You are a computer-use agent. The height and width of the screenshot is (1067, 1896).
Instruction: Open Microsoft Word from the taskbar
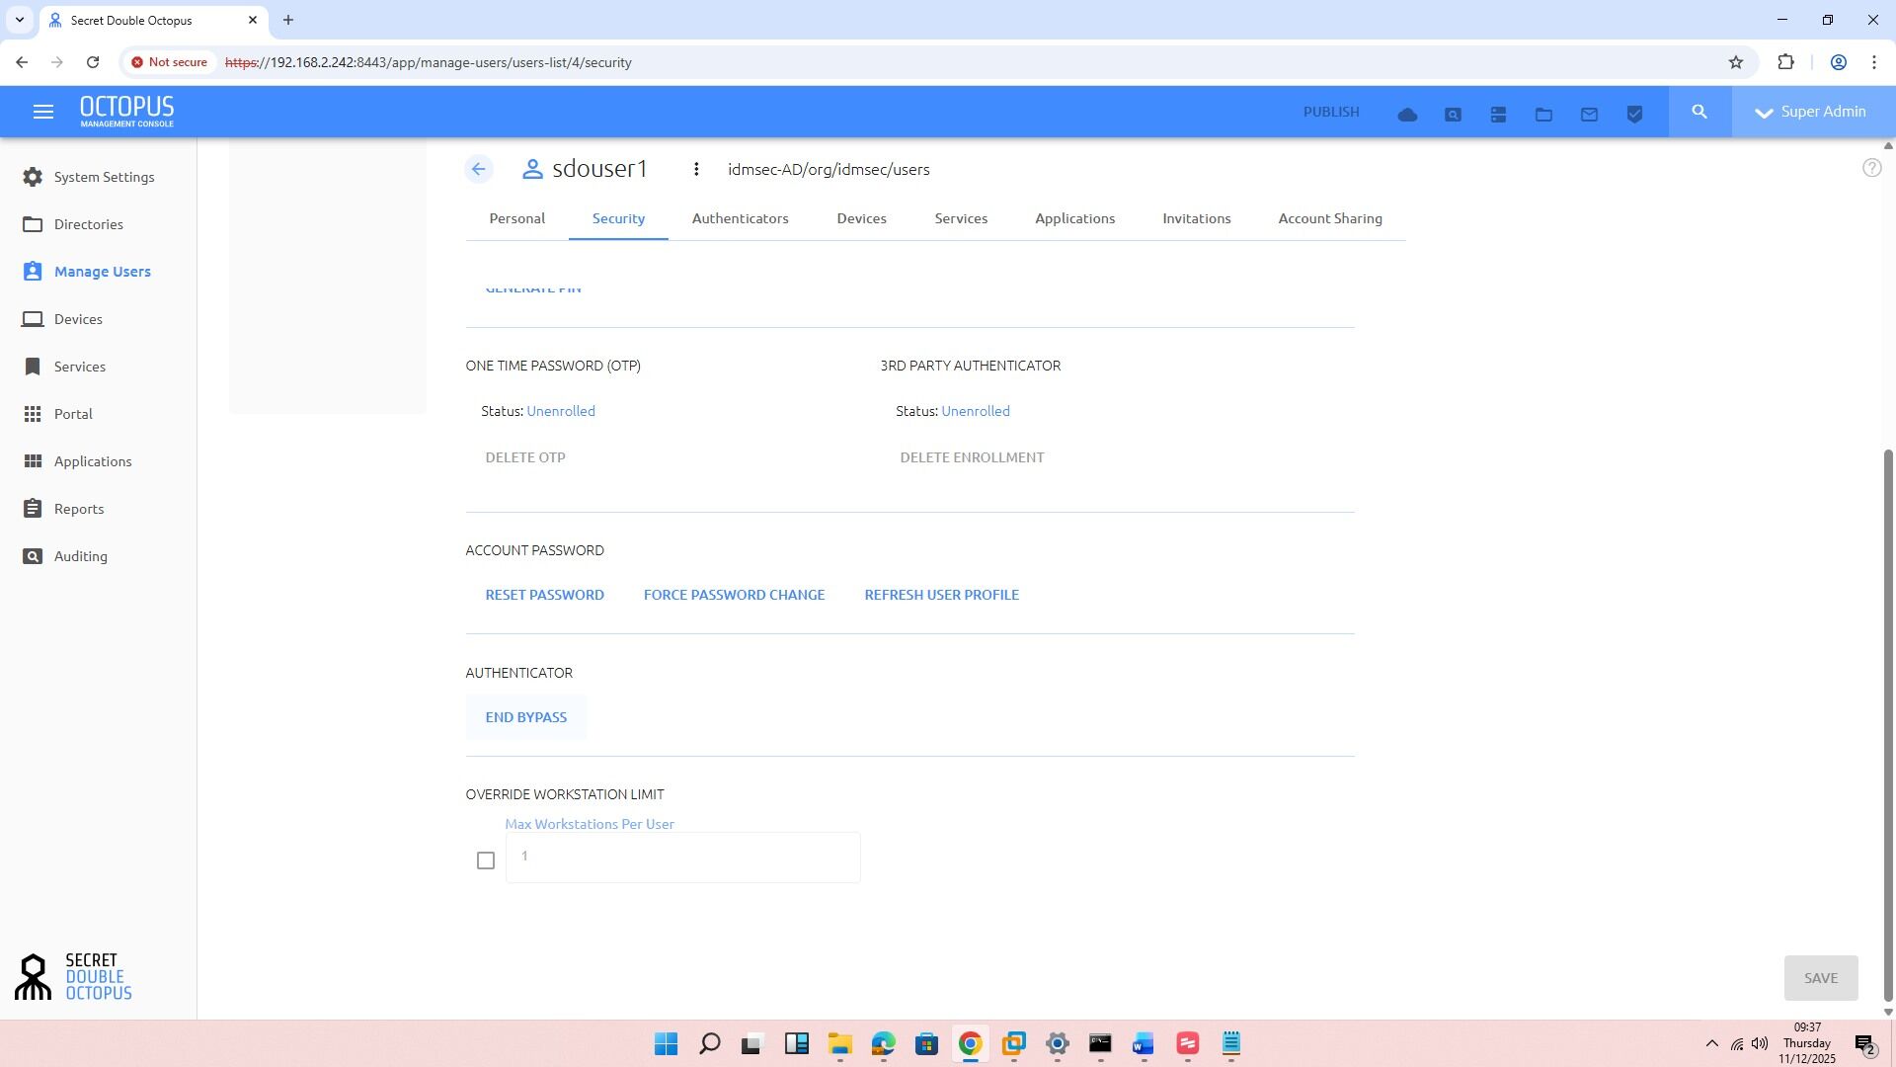coord(1144,1043)
